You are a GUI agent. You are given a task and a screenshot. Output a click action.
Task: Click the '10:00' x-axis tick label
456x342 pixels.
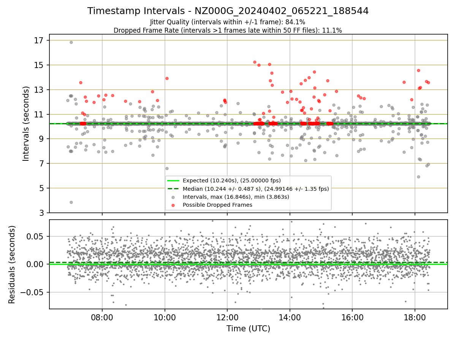165,317
